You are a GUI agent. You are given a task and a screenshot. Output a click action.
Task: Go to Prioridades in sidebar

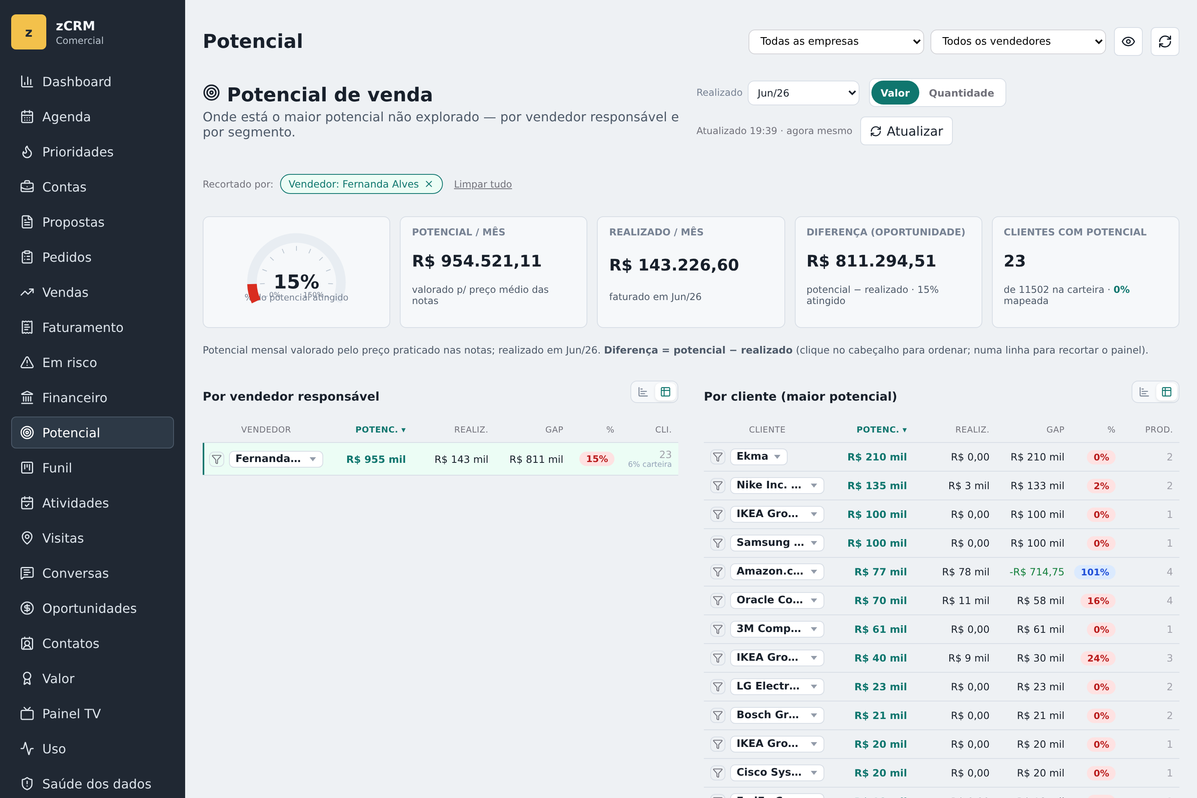[92, 152]
